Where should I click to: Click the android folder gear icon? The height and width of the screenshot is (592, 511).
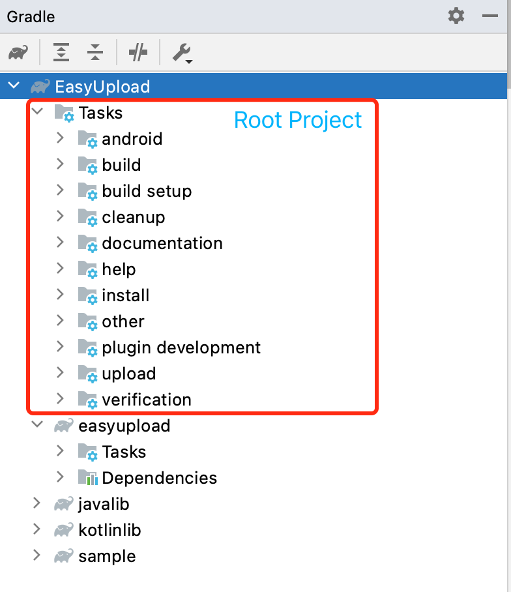point(87,139)
